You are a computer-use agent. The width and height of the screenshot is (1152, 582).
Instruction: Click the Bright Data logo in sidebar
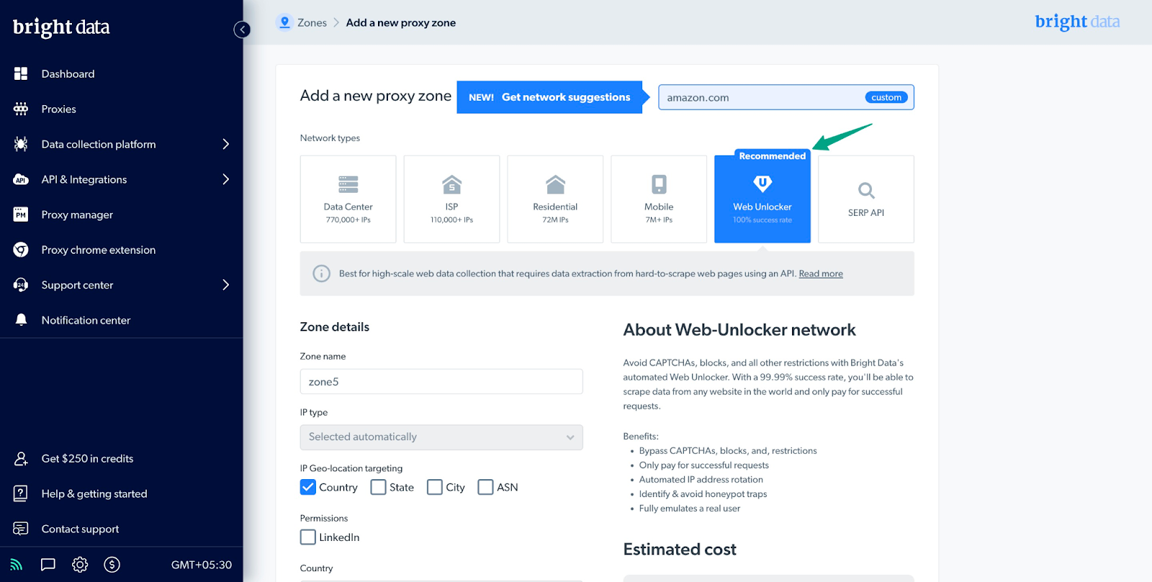(x=61, y=27)
